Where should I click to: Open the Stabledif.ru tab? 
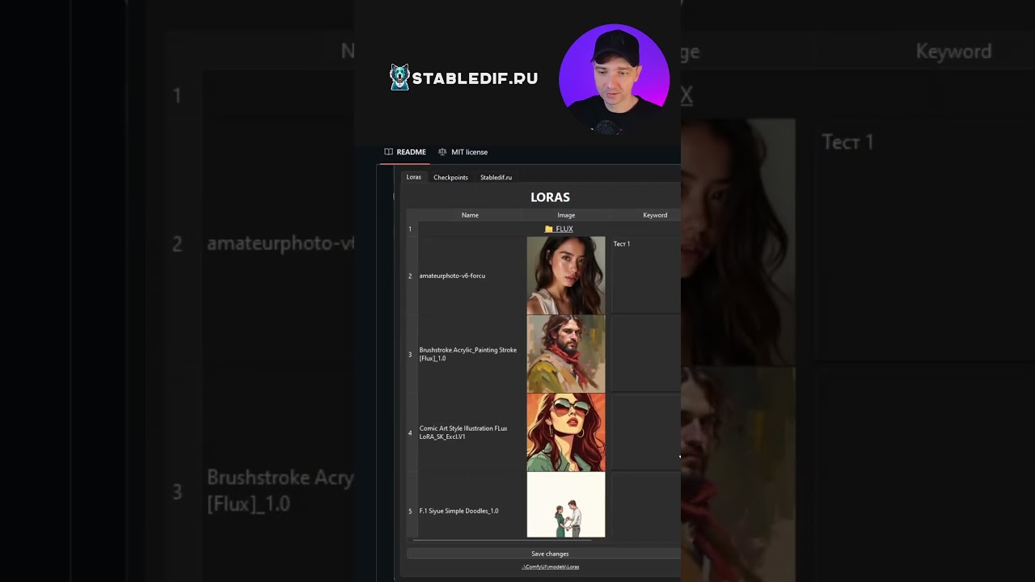click(496, 177)
